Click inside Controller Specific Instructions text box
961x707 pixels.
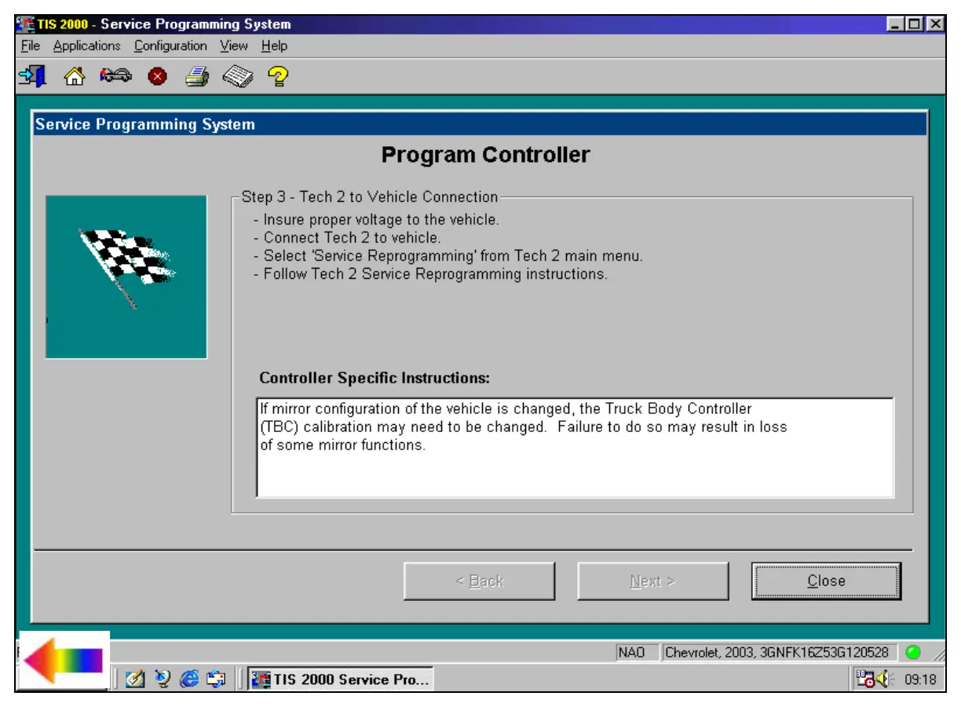pyautogui.click(x=575, y=447)
